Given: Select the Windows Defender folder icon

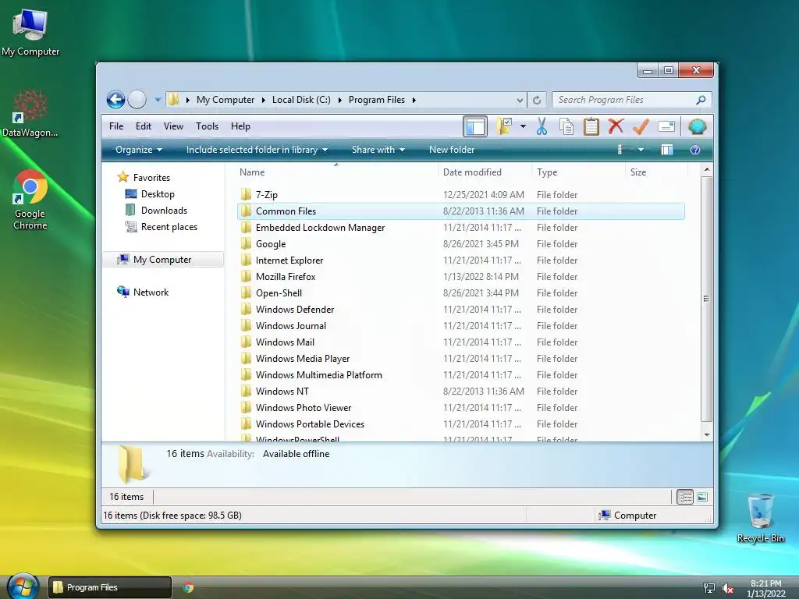Looking at the screenshot, I should pos(246,309).
